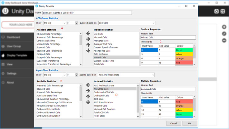The width and height of the screenshot is (229, 129).
Task: Click the add (plus) icon in main window
Action: pyautogui.click(x=224, y=27)
